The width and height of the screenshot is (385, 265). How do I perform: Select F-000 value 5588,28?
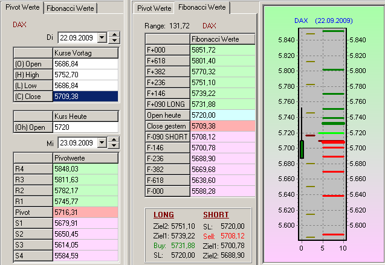coord(222,191)
